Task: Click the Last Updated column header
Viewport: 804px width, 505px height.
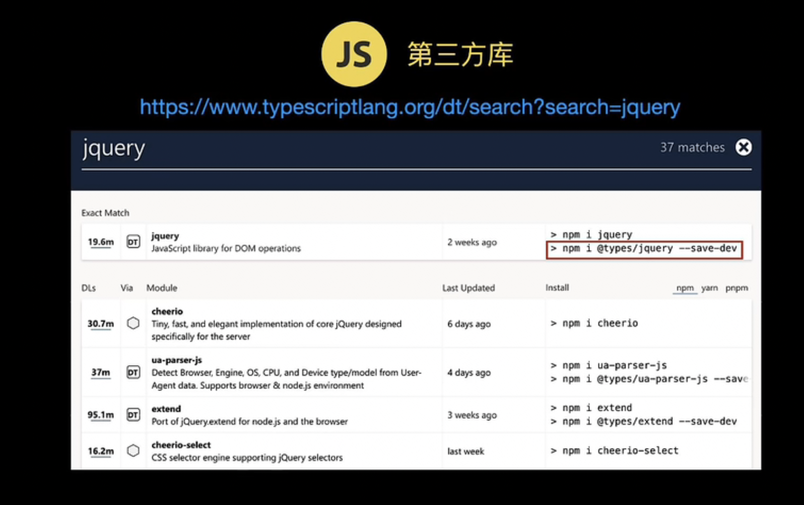Action: [x=468, y=288]
